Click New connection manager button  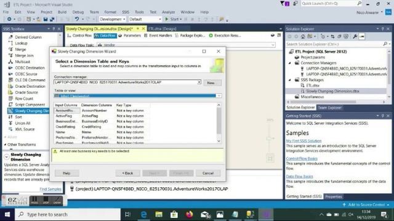coord(212,83)
